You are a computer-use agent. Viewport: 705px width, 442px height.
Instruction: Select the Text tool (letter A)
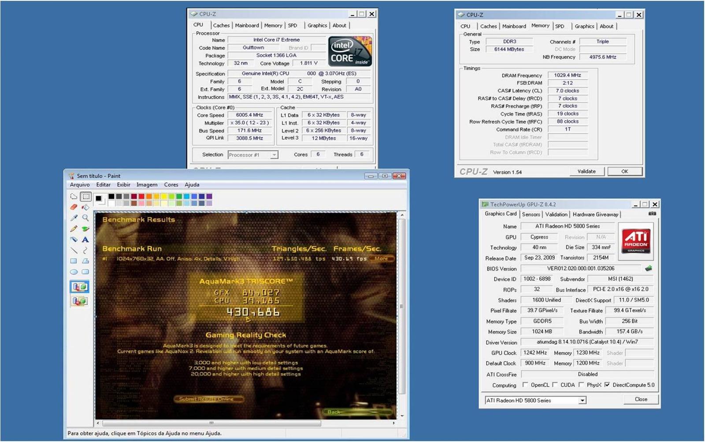coord(85,240)
